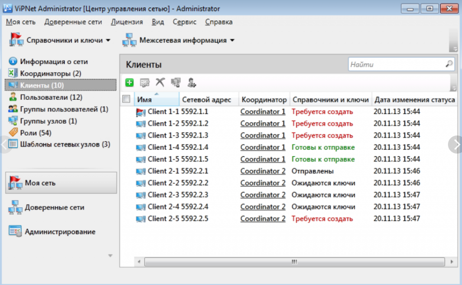
Task: Click date 20.11.13 15:46 for Client 2-1
Action: click(x=397, y=171)
